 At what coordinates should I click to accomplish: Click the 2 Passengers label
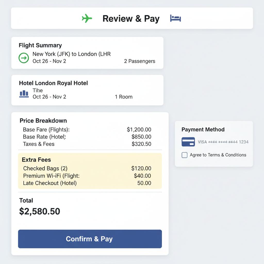point(139,61)
